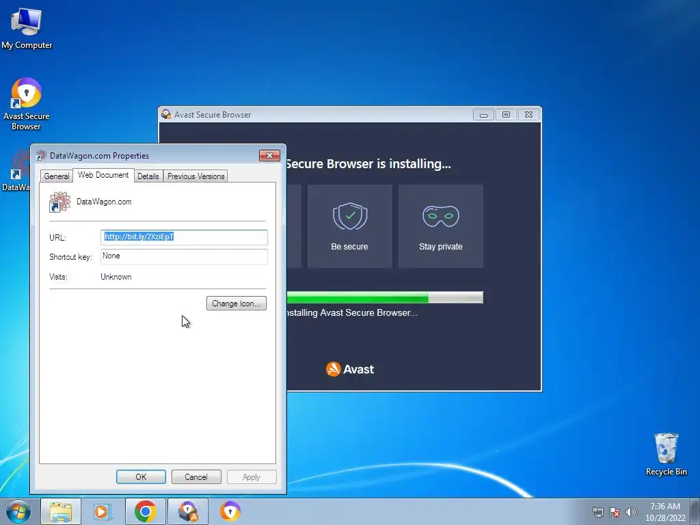The width and height of the screenshot is (700, 525).
Task: Close the Avast Secure Browser installer
Action: coord(528,115)
